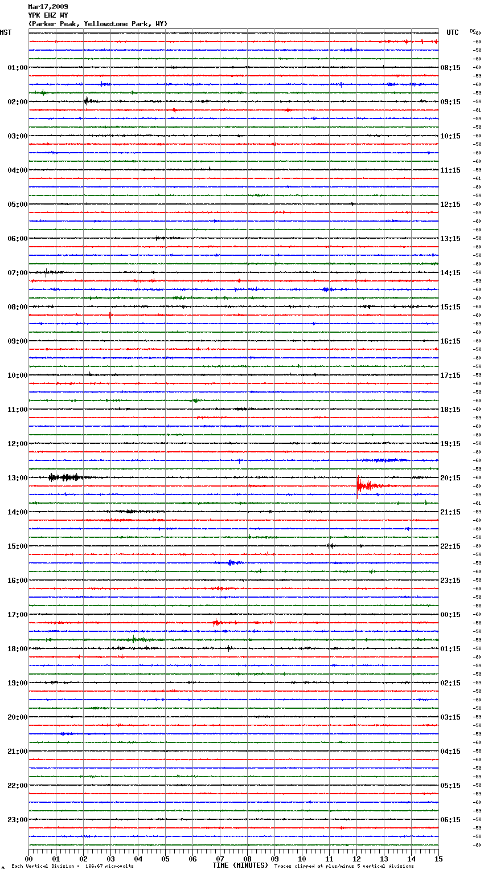Image resolution: width=484 pixels, height=874 pixels.
Task: Select the 01:00 MST row label
Action: click(x=18, y=68)
